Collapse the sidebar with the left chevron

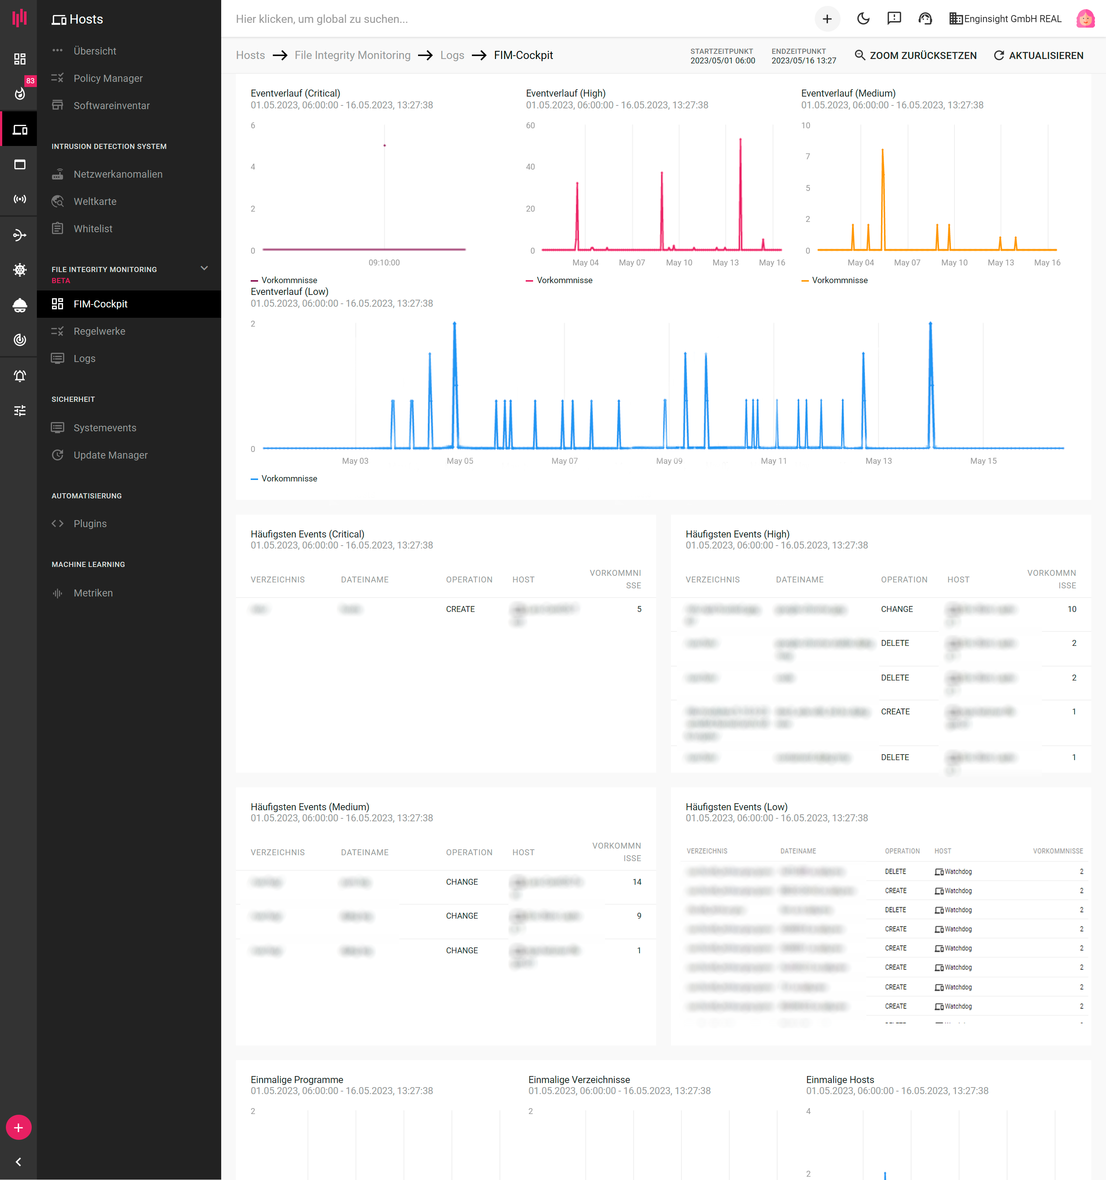(x=18, y=1162)
